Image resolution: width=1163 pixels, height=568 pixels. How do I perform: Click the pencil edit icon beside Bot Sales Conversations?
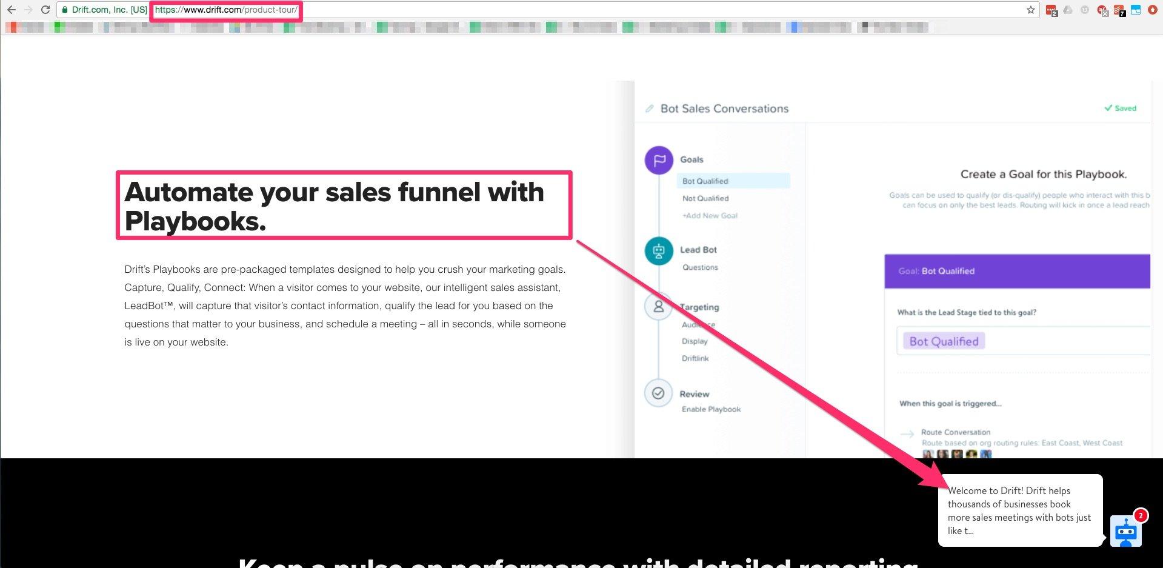click(x=650, y=109)
